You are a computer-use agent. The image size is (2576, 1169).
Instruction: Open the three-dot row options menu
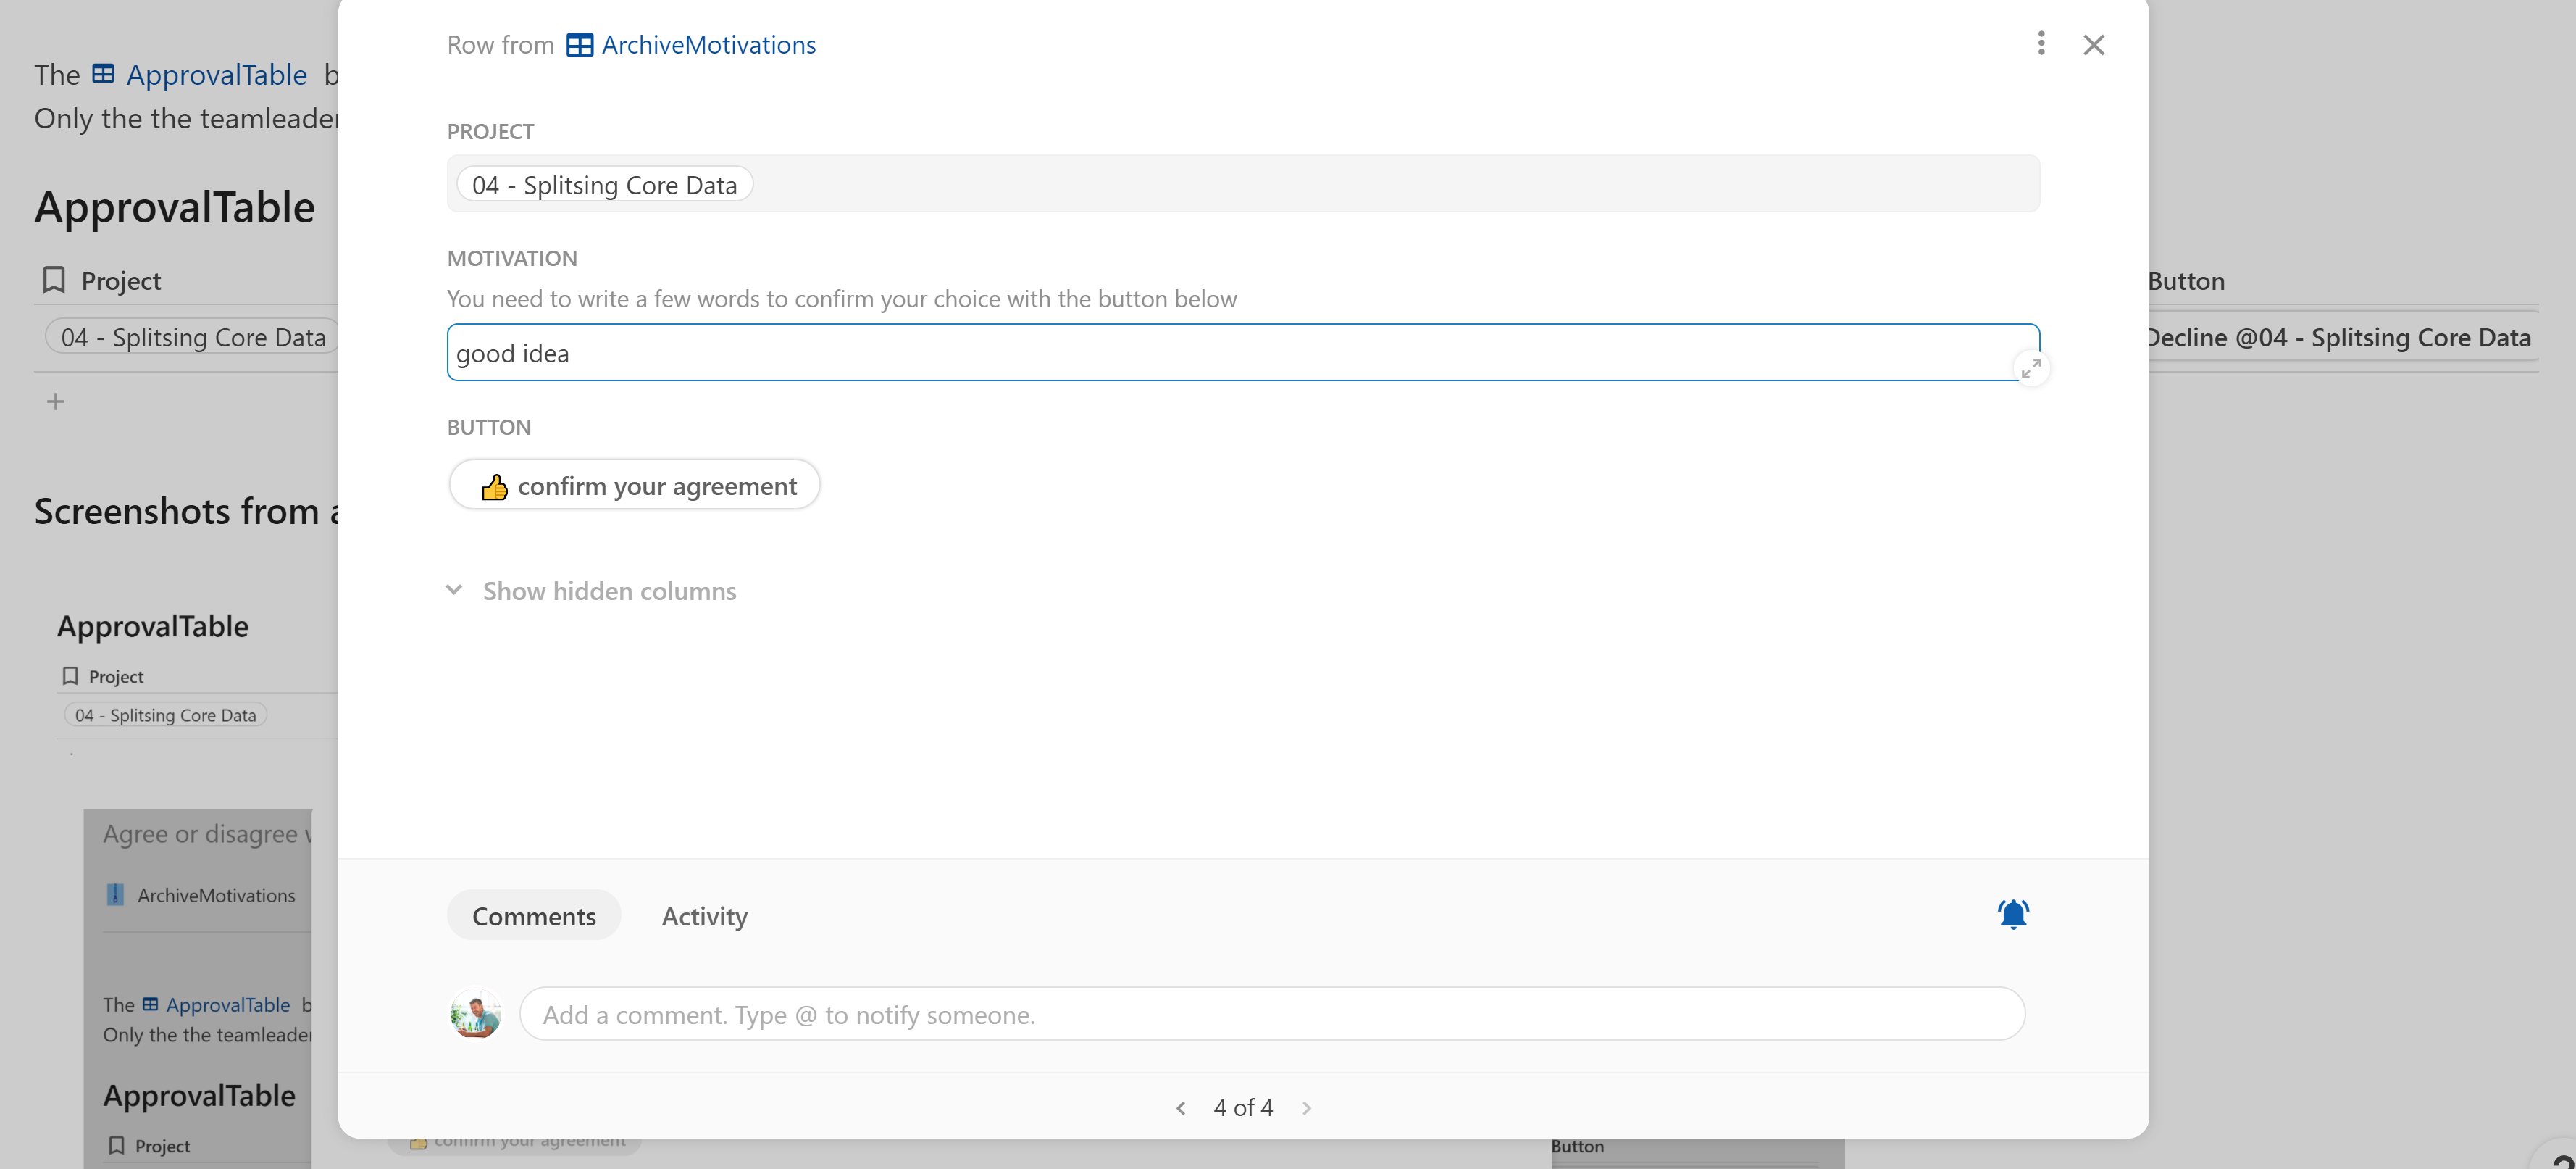2041,43
